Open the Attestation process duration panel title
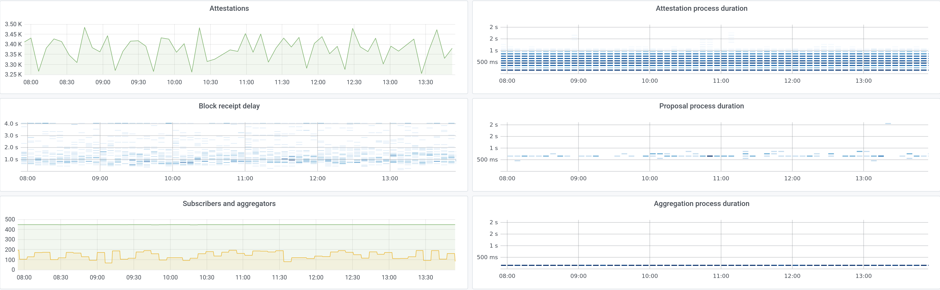Screen dimensions: 940x290 [701, 8]
